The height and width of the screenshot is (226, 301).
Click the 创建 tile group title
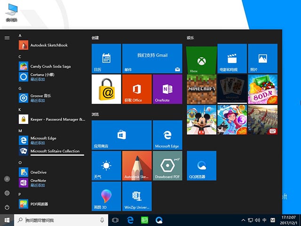click(x=95, y=38)
